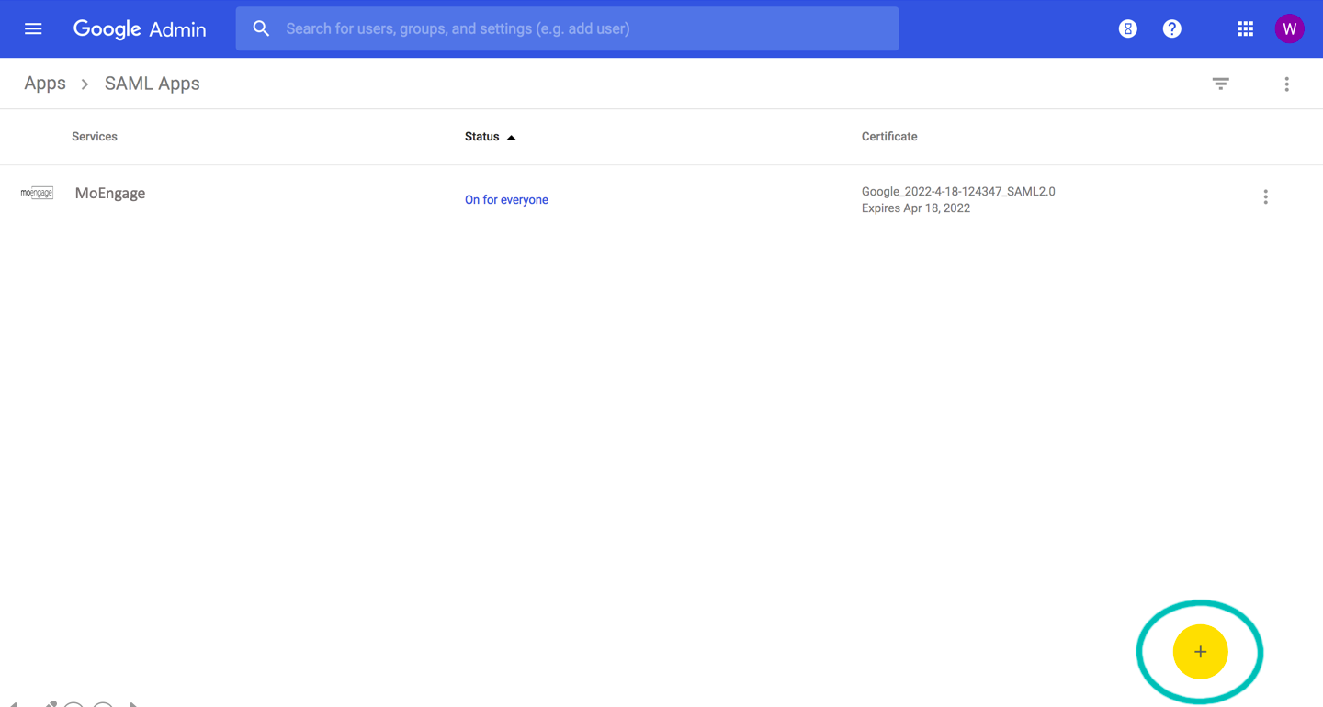
Task: Select the SAML Apps breadcrumb
Action: (152, 83)
